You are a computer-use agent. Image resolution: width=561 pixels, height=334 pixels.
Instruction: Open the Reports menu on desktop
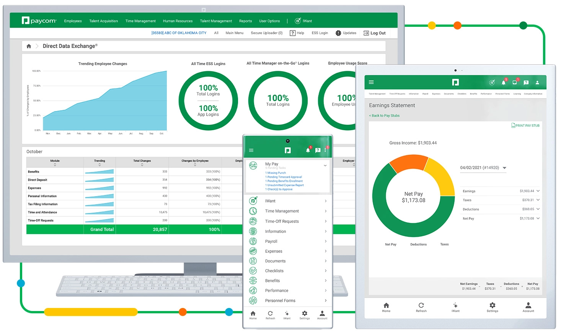pos(246,21)
